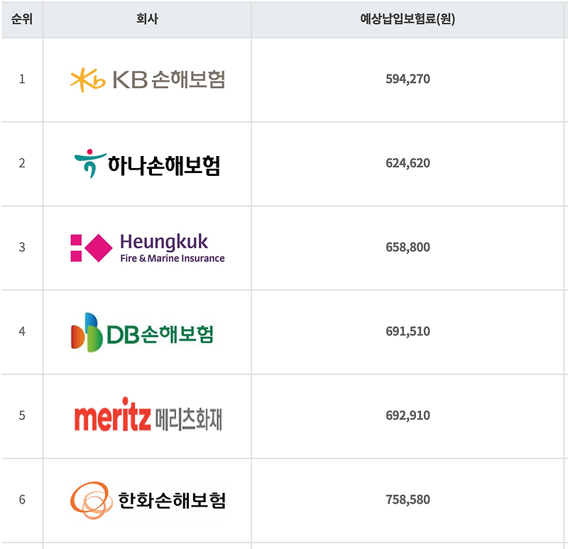Select the premium amount 658,800

click(408, 247)
